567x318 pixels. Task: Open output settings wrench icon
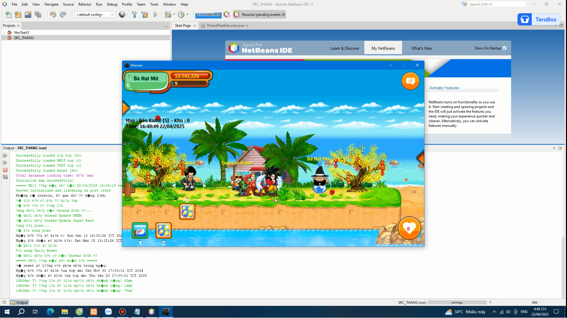point(5,177)
